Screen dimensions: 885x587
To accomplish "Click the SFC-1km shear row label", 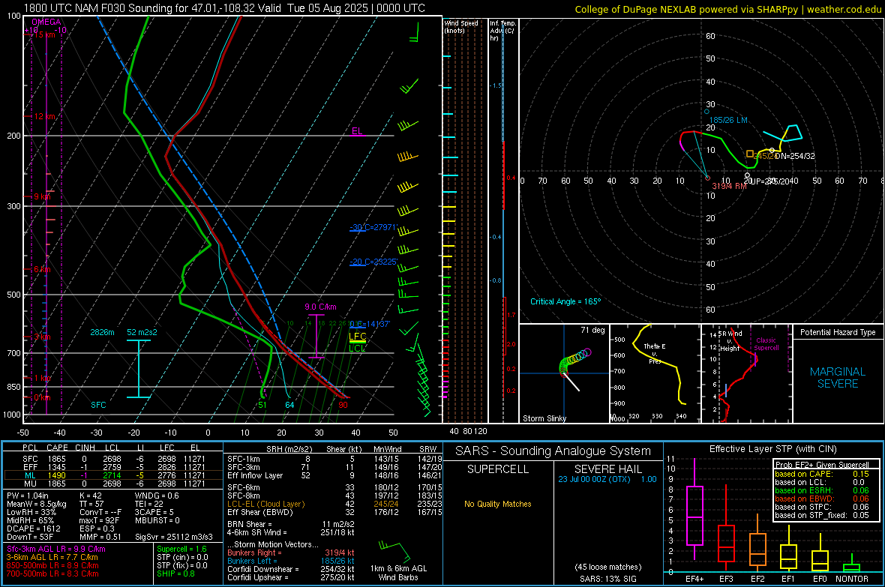I will [x=244, y=459].
